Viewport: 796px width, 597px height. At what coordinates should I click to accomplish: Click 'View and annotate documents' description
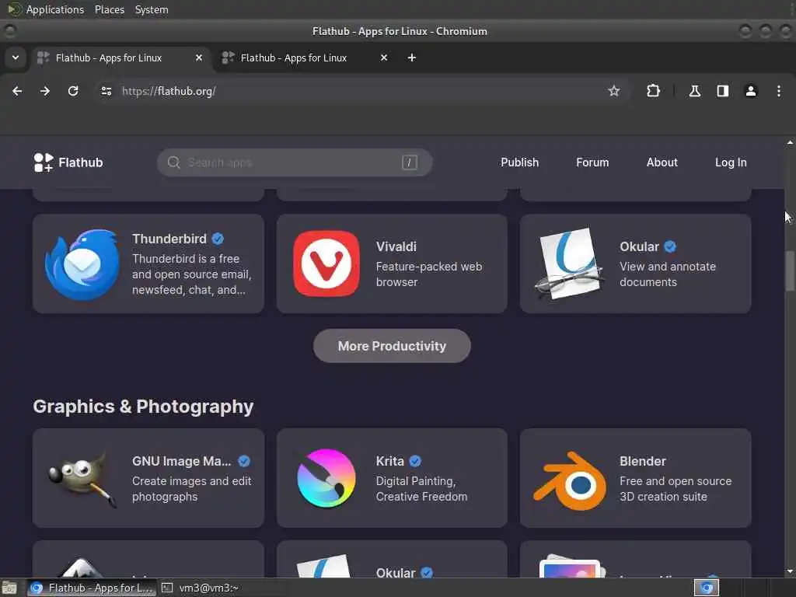pos(668,274)
